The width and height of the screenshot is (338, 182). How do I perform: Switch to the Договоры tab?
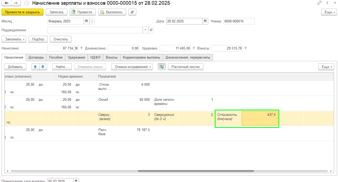(x=36, y=57)
